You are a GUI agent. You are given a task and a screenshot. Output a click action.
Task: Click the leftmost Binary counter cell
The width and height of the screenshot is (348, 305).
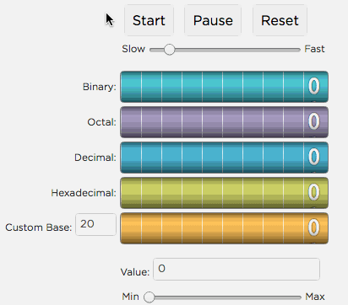tap(131, 87)
